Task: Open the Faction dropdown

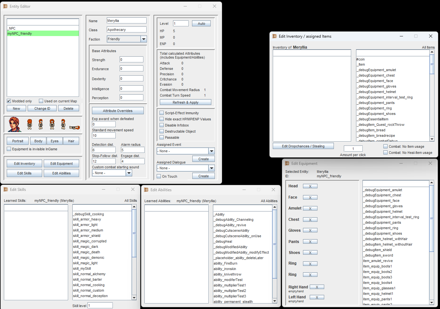Action: point(143,39)
